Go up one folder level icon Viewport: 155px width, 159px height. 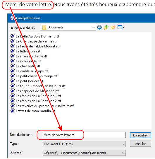[x=106, y=27]
